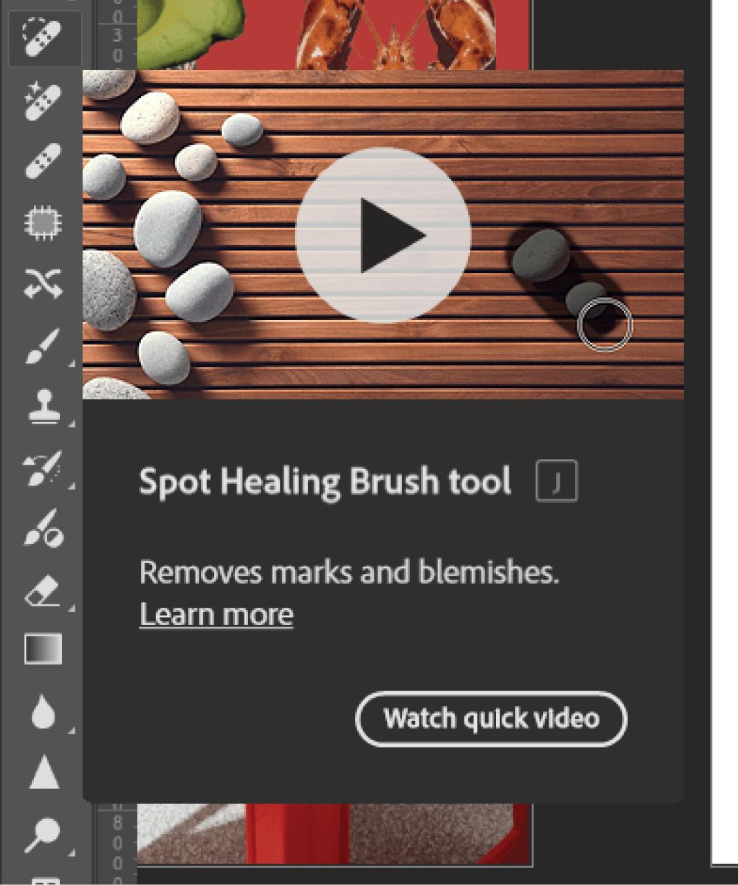Select the Gradient tool
Image resolution: width=738 pixels, height=885 pixels.
44,649
